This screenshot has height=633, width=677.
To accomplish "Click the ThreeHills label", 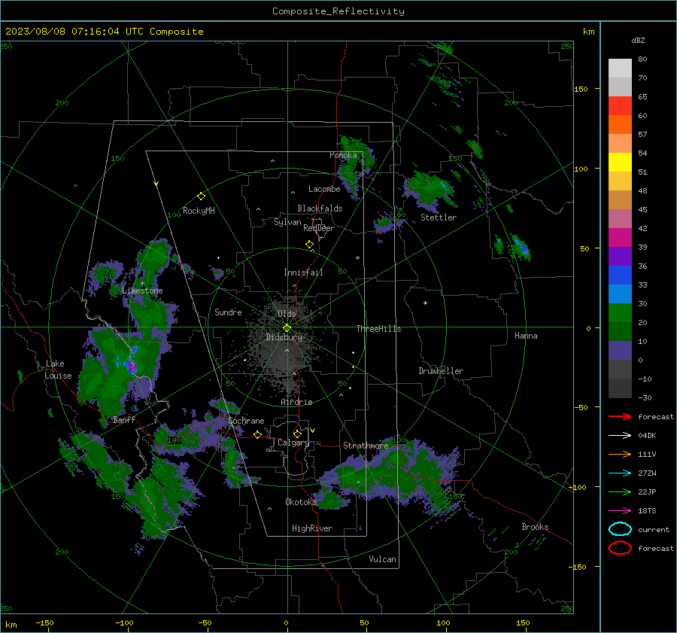I will click(378, 329).
